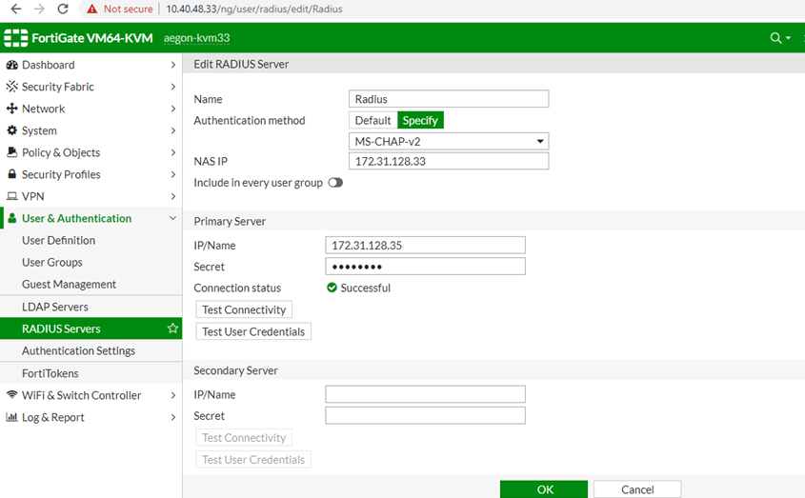This screenshot has width=805, height=498.
Task: Select the Default authentication method option
Action: pos(372,120)
